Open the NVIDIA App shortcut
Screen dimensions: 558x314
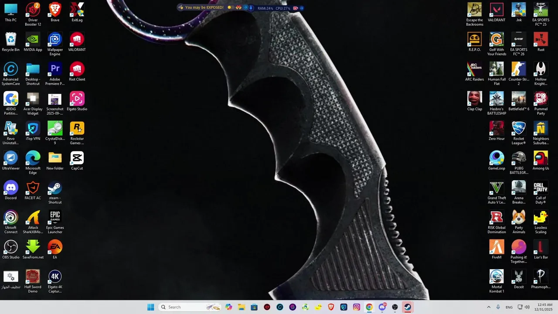33,42
